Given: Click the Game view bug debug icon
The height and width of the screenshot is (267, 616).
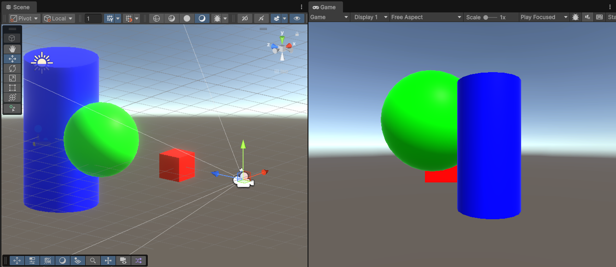Looking at the screenshot, I should click(575, 17).
